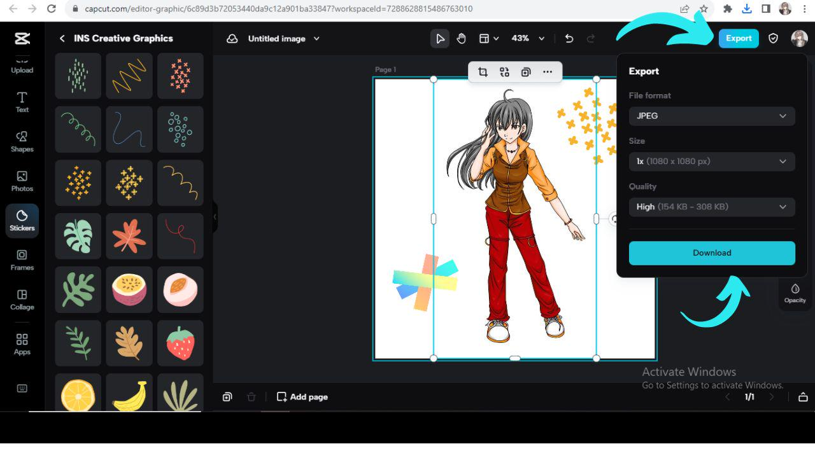
Task: Add the red curly line sticker
Action: pyautogui.click(x=180, y=236)
